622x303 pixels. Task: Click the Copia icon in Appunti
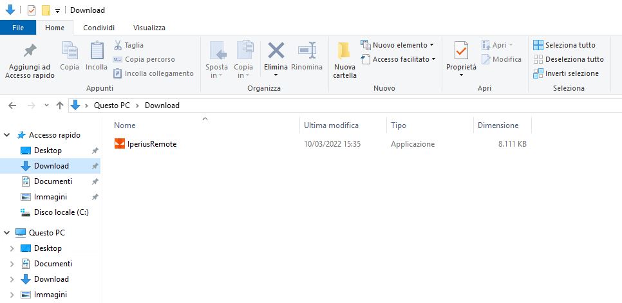point(70,51)
